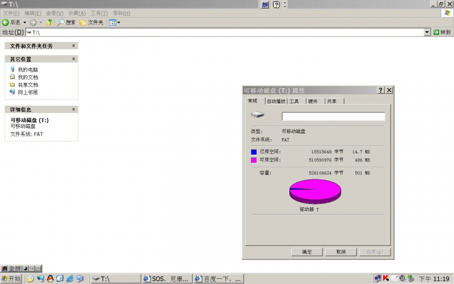Viewport: 454px width, 284px height.
Task: Open the Views dropdown in toolbar
Action: coord(114,22)
